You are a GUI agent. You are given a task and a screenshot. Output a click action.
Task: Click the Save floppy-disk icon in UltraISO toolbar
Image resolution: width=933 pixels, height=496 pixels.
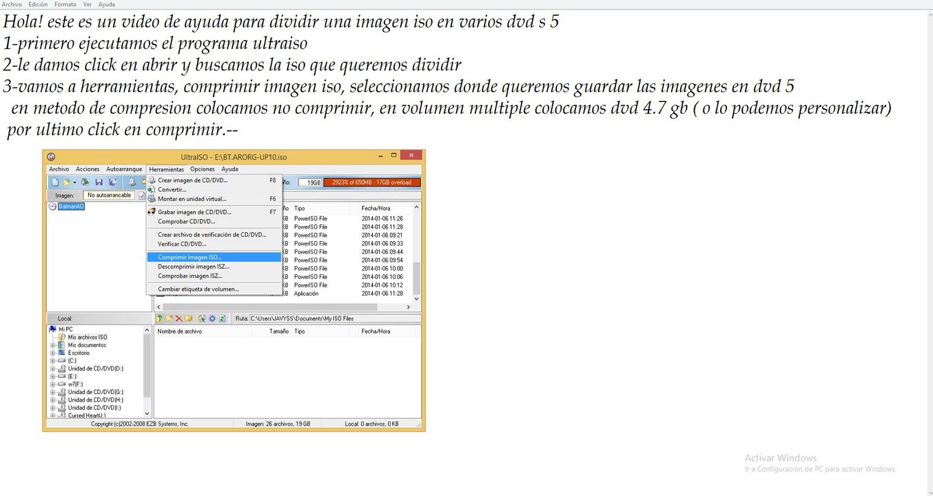click(x=99, y=183)
